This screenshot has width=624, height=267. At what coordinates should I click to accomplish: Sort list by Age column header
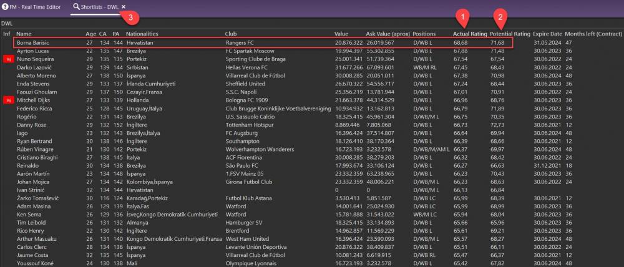pos(90,34)
